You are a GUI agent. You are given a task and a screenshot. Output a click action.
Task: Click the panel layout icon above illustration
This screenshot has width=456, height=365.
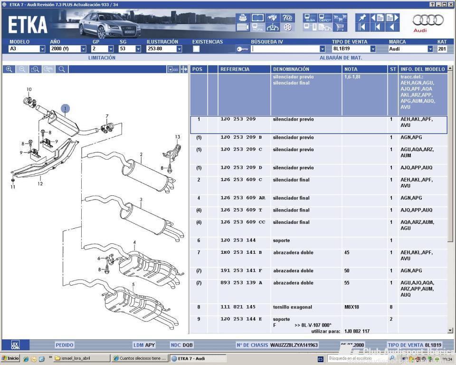(173, 69)
